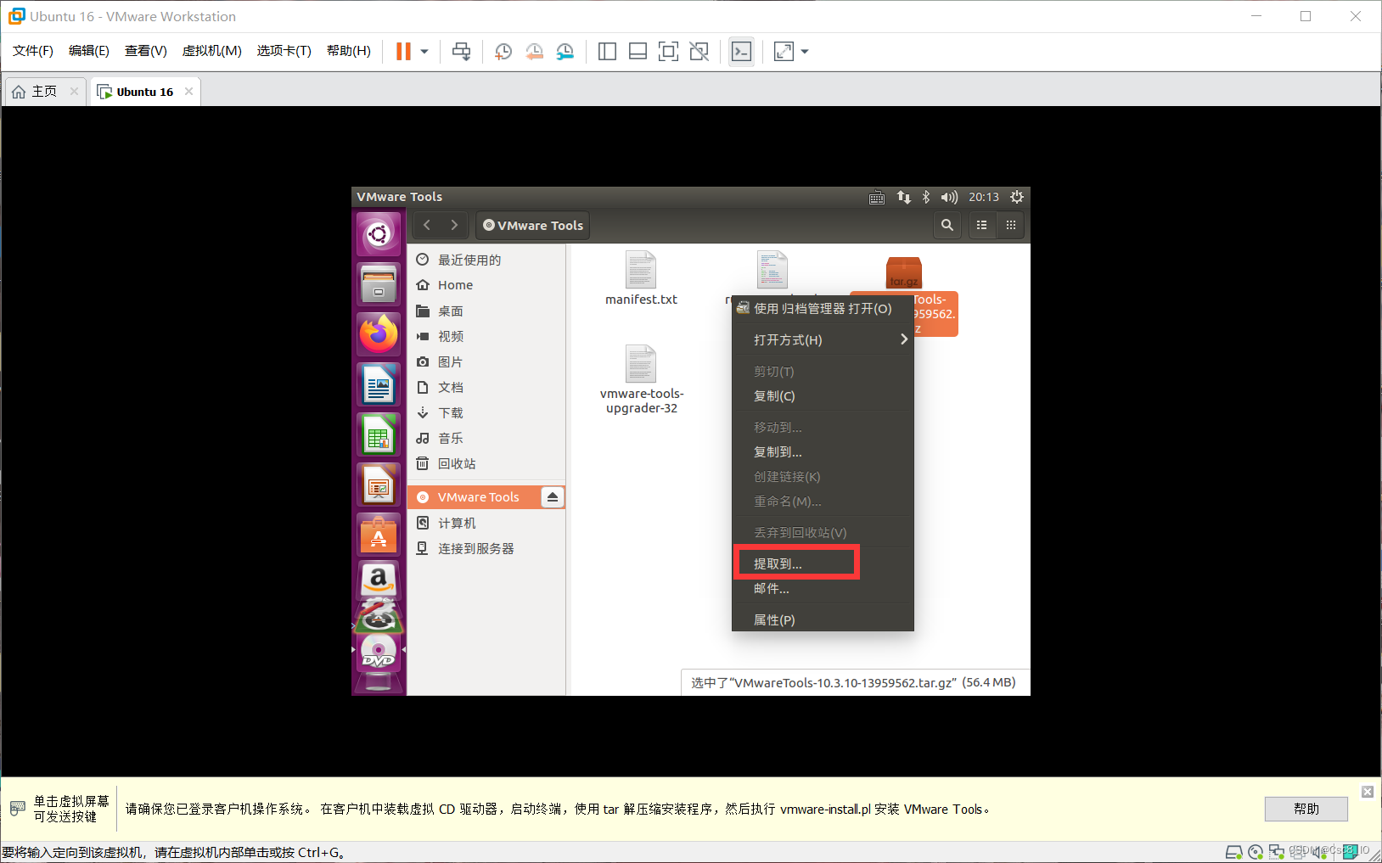
Task: Open 最近使用的 in sidebar
Action: [x=486, y=260]
